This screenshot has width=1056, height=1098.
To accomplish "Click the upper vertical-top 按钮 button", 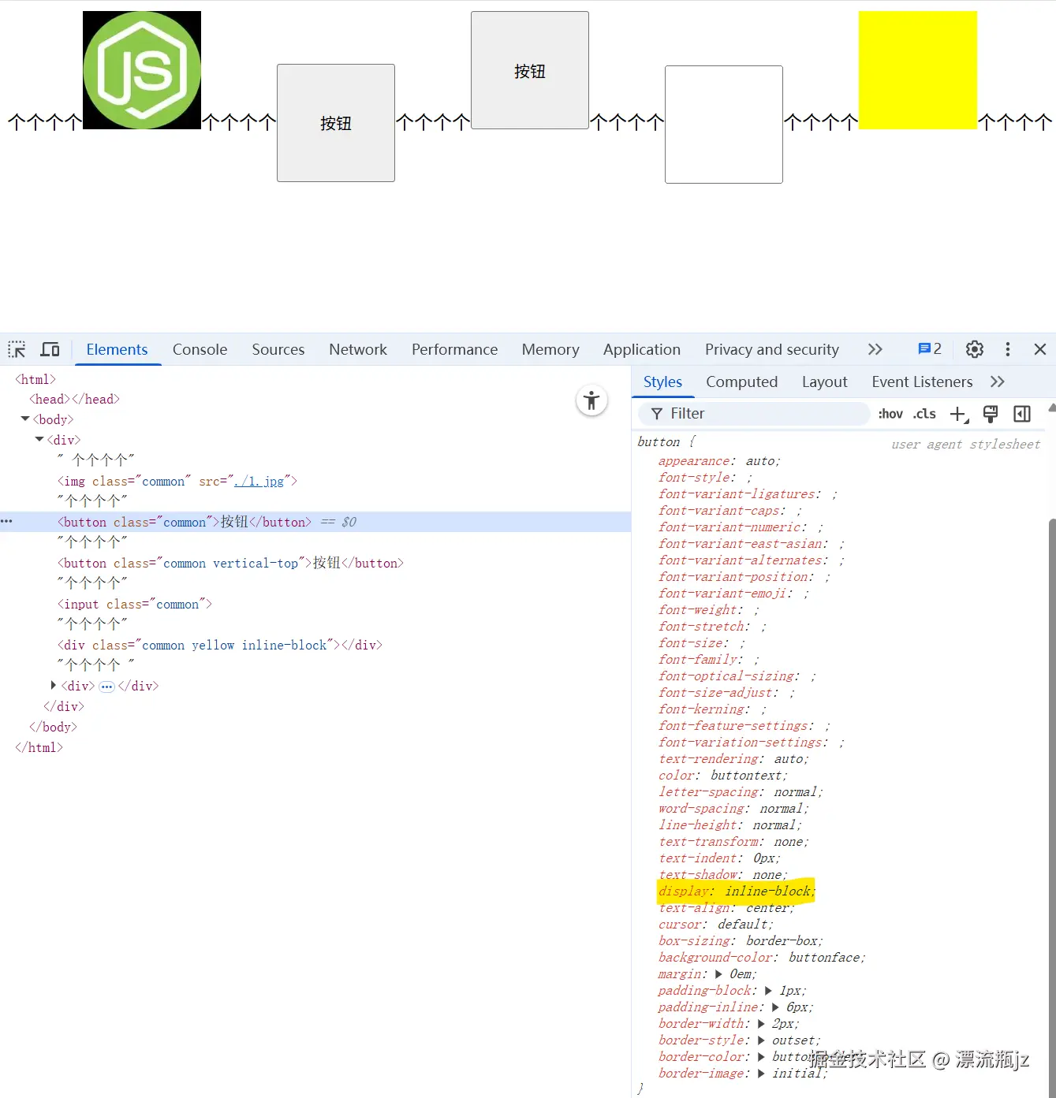I will pyautogui.click(x=530, y=70).
